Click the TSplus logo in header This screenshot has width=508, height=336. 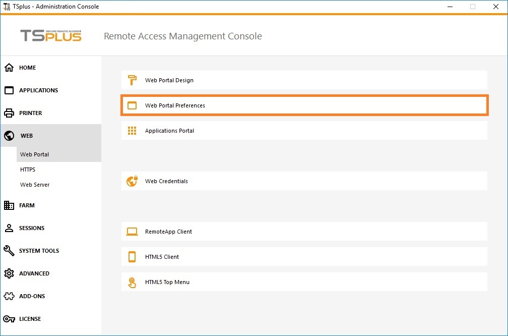click(50, 36)
